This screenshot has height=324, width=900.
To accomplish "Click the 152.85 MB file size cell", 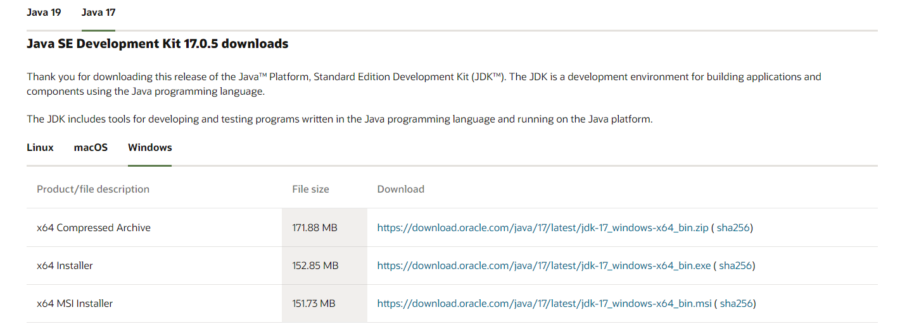I will [324, 266].
